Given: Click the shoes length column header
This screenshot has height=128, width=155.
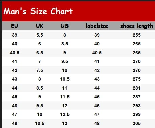Looking at the screenshot, I should pyautogui.click(x=137, y=26).
